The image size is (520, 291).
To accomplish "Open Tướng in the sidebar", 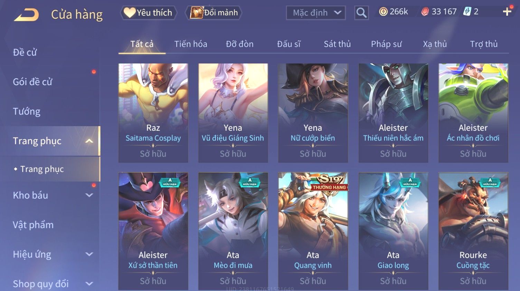I will coord(27,111).
